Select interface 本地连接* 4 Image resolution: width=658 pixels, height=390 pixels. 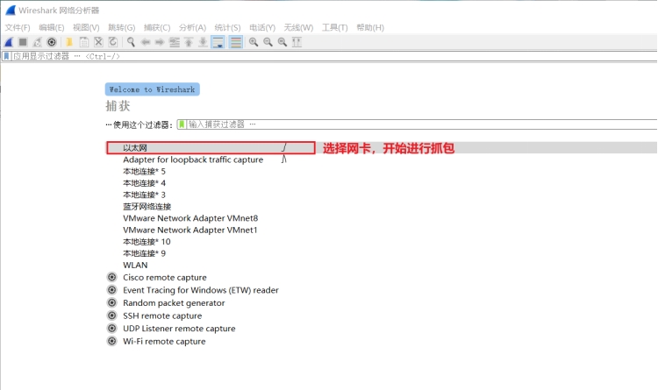pyautogui.click(x=144, y=183)
